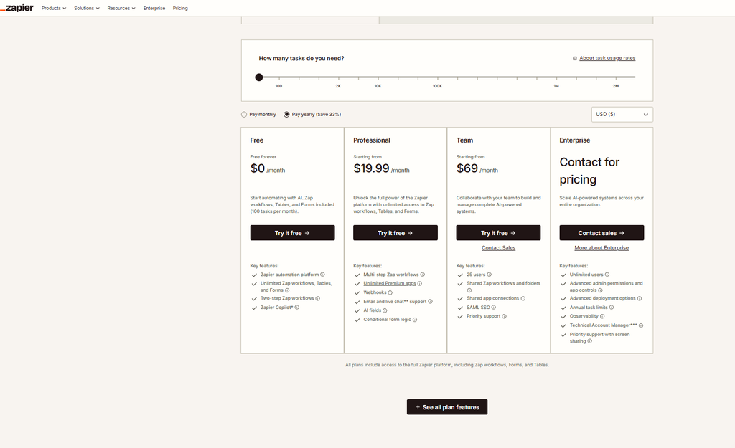Click Try it free on Professional plan
The width and height of the screenshot is (735, 448).
pyautogui.click(x=395, y=233)
